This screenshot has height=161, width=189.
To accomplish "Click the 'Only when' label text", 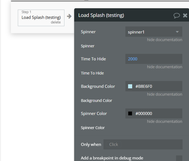I will click(91, 144).
